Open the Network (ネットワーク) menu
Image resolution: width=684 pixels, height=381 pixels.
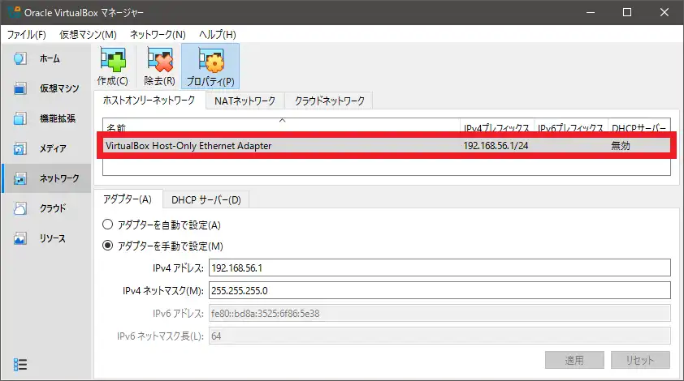click(158, 34)
